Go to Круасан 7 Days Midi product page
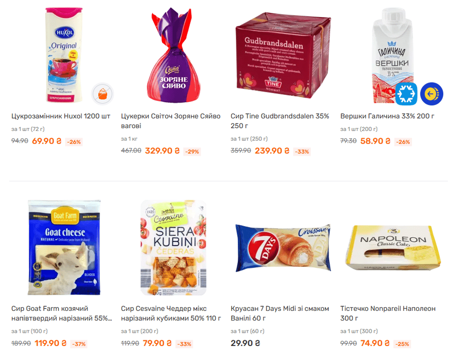This screenshot has width=453, height=358. pyautogui.click(x=280, y=313)
